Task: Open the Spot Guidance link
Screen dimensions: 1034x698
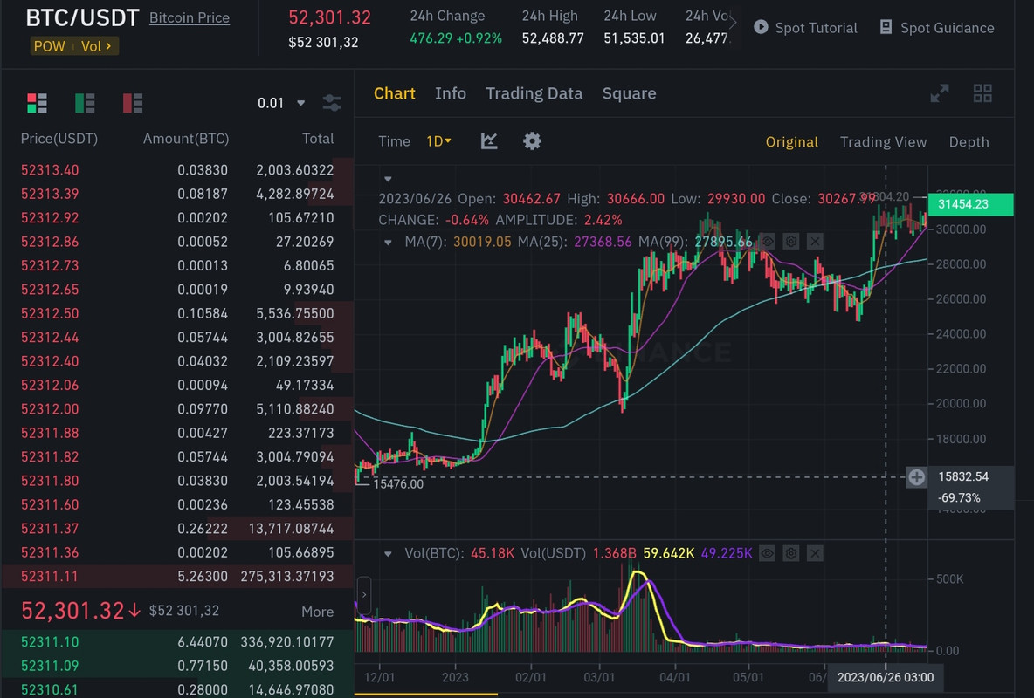Action: (947, 28)
